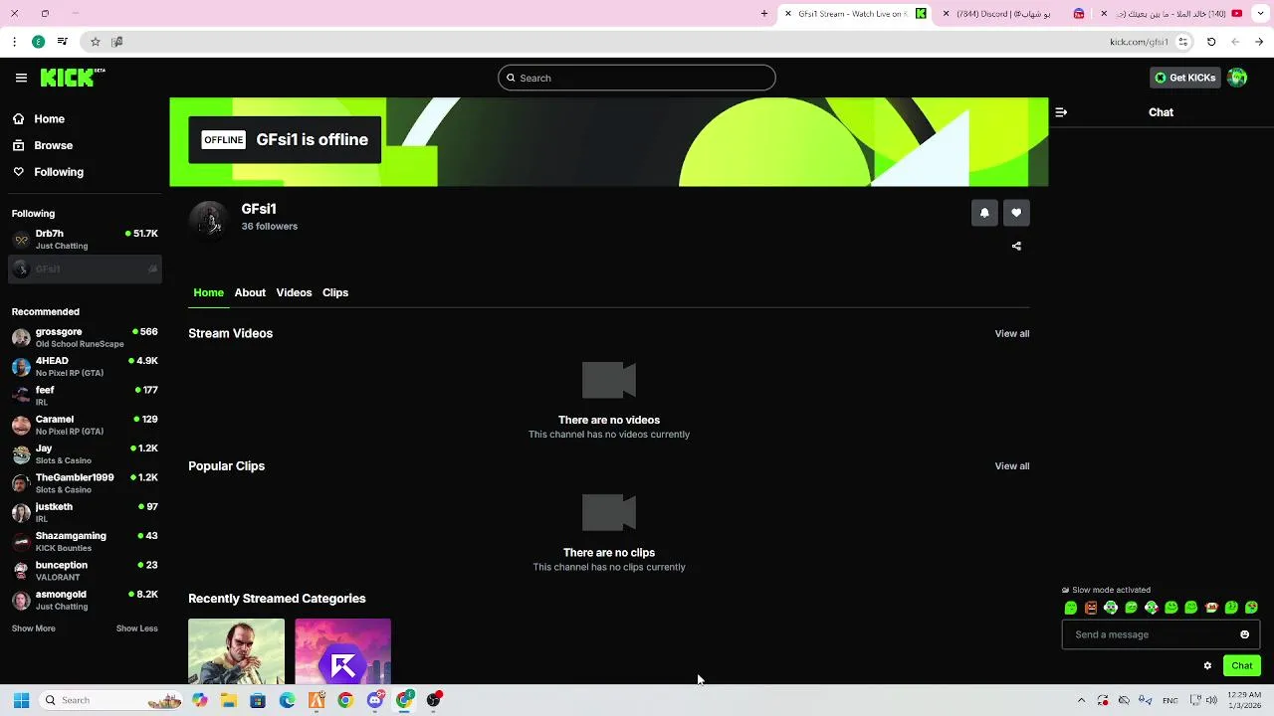Bookmark this page with star icon
Screen dimensions: 1274x716
[95, 42]
